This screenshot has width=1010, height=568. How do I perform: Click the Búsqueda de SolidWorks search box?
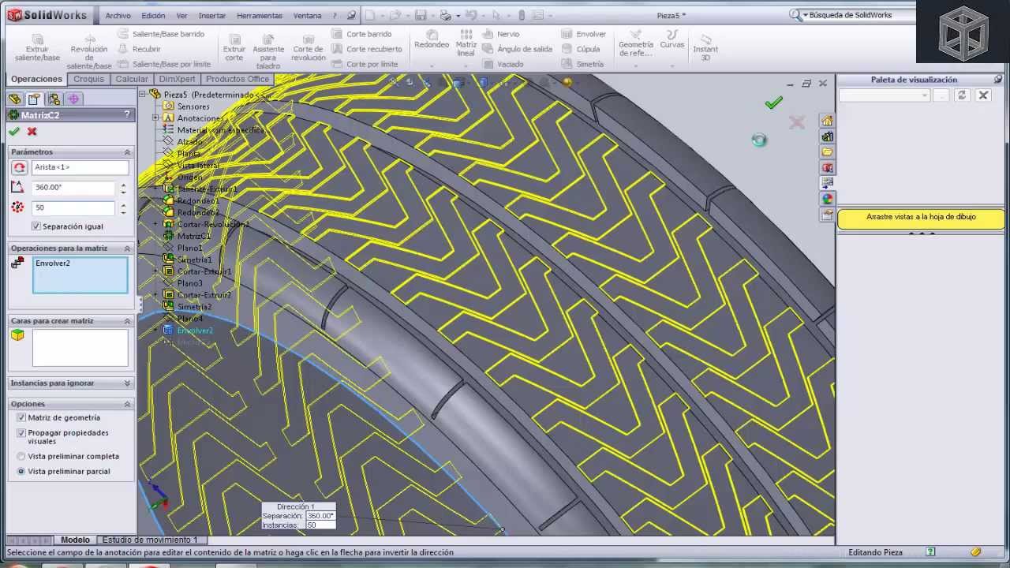coord(857,15)
